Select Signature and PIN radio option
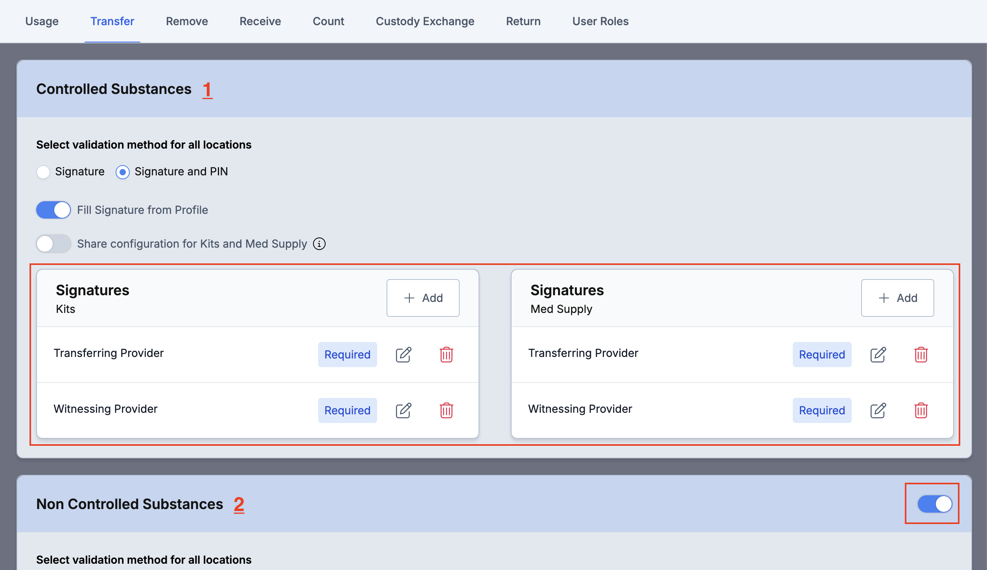Viewport: 987px width, 570px height. 123,172
